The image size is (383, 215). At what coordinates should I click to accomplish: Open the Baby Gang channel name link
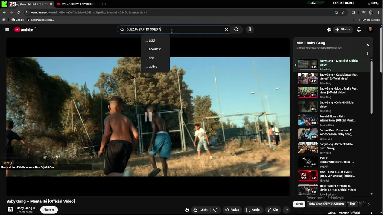pos(25,208)
